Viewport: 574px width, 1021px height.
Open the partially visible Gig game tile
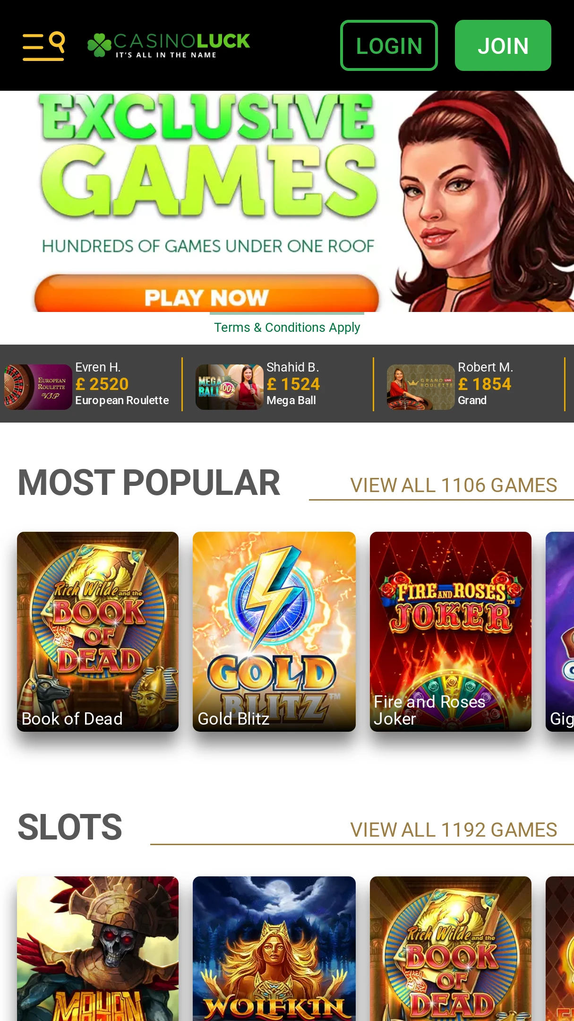click(x=560, y=632)
